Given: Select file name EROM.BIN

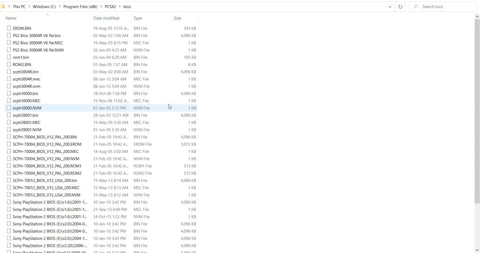Looking at the screenshot, I should pos(22,28).
